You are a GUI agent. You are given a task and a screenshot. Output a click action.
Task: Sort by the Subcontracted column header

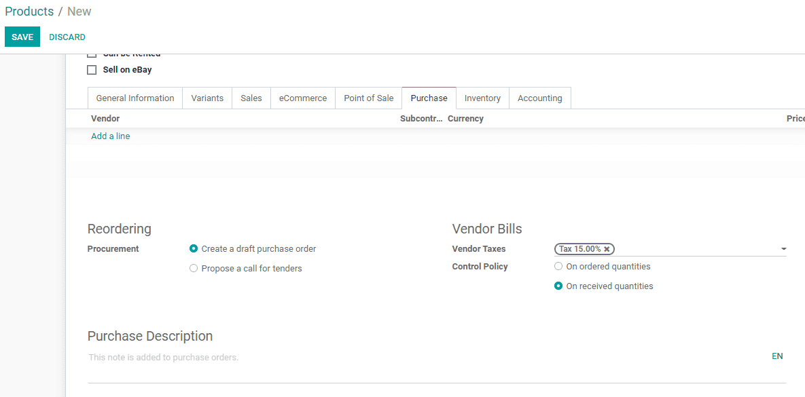(421, 119)
